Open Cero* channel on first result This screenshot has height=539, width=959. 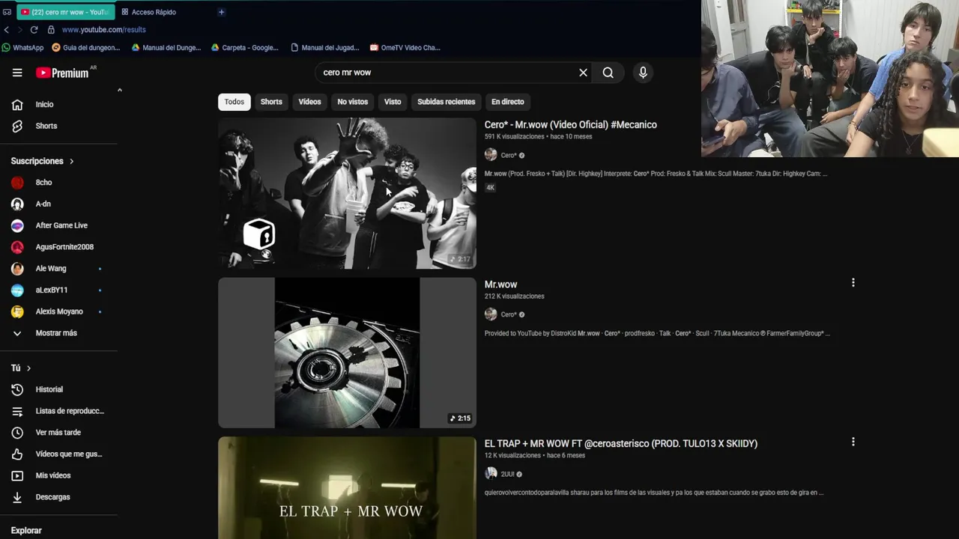[x=508, y=156]
